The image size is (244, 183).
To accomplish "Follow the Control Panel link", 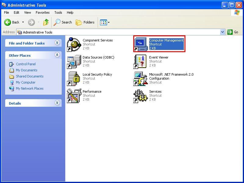I will click(26, 64).
